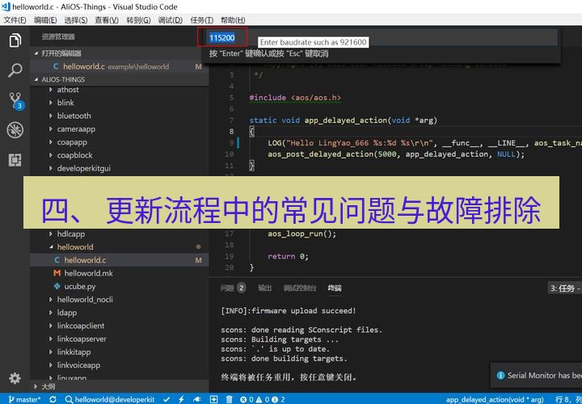Open the Search view in activity bar
Screen dimensions: 582x404
click(x=15, y=70)
